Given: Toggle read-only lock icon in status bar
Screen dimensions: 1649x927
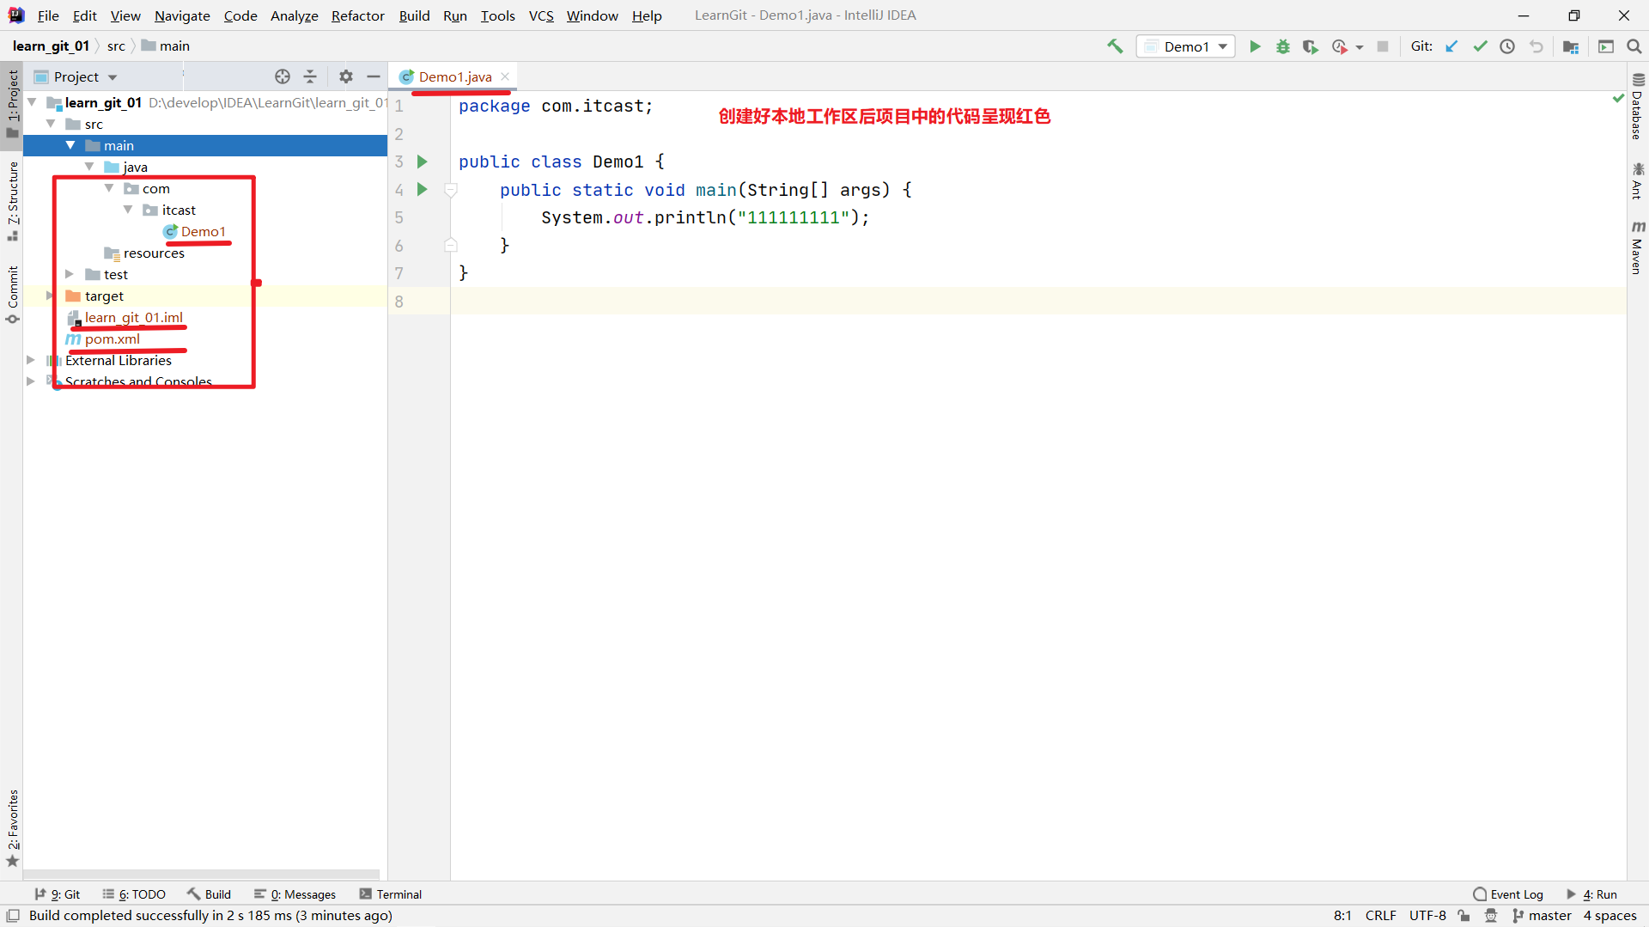Looking at the screenshot, I should [x=1463, y=916].
